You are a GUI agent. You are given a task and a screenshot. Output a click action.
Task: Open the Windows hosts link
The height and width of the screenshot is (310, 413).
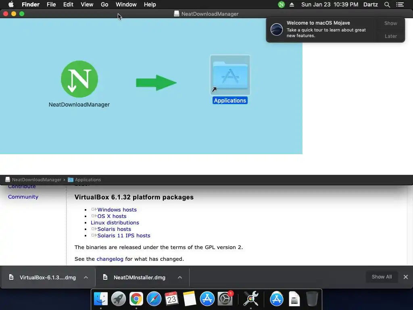[117, 209]
